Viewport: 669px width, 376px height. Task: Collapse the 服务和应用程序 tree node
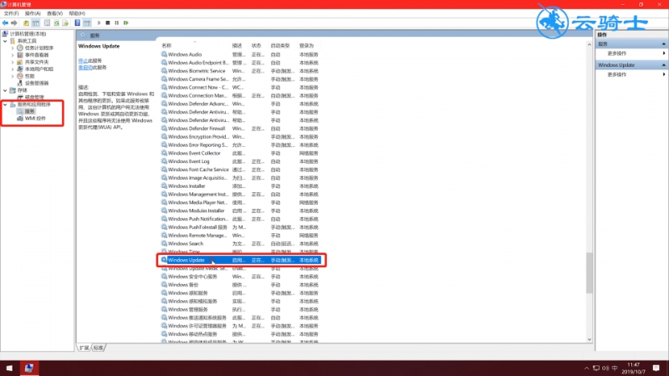click(x=5, y=104)
